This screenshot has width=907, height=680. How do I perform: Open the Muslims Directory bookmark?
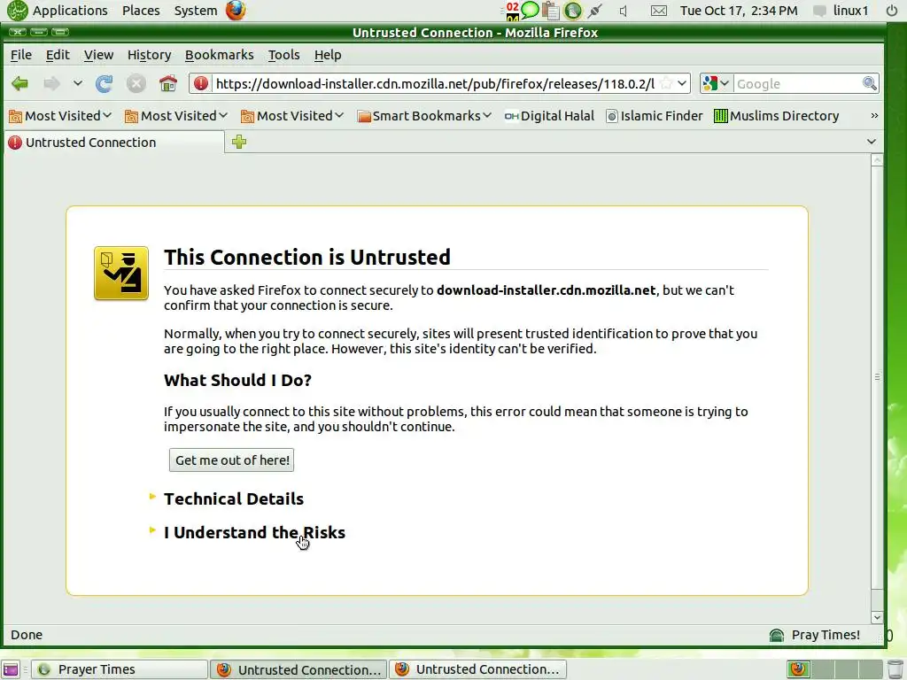[x=776, y=116]
